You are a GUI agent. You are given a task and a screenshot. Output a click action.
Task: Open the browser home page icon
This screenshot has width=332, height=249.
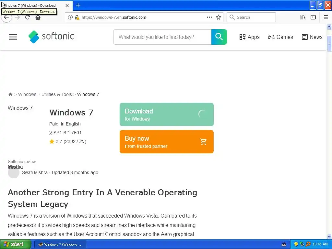point(38,18)
